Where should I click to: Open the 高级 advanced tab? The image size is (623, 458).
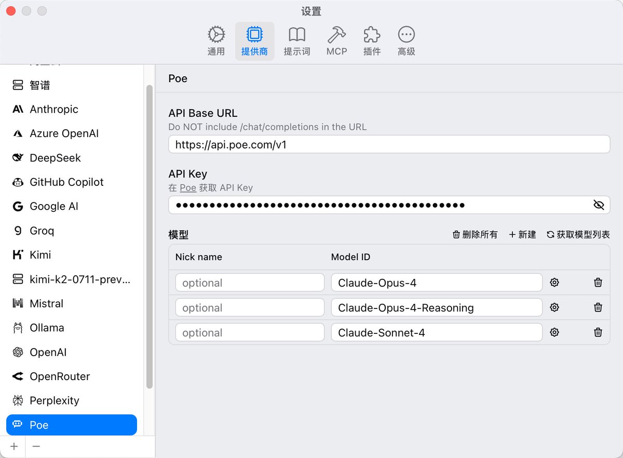pos(406,41)
